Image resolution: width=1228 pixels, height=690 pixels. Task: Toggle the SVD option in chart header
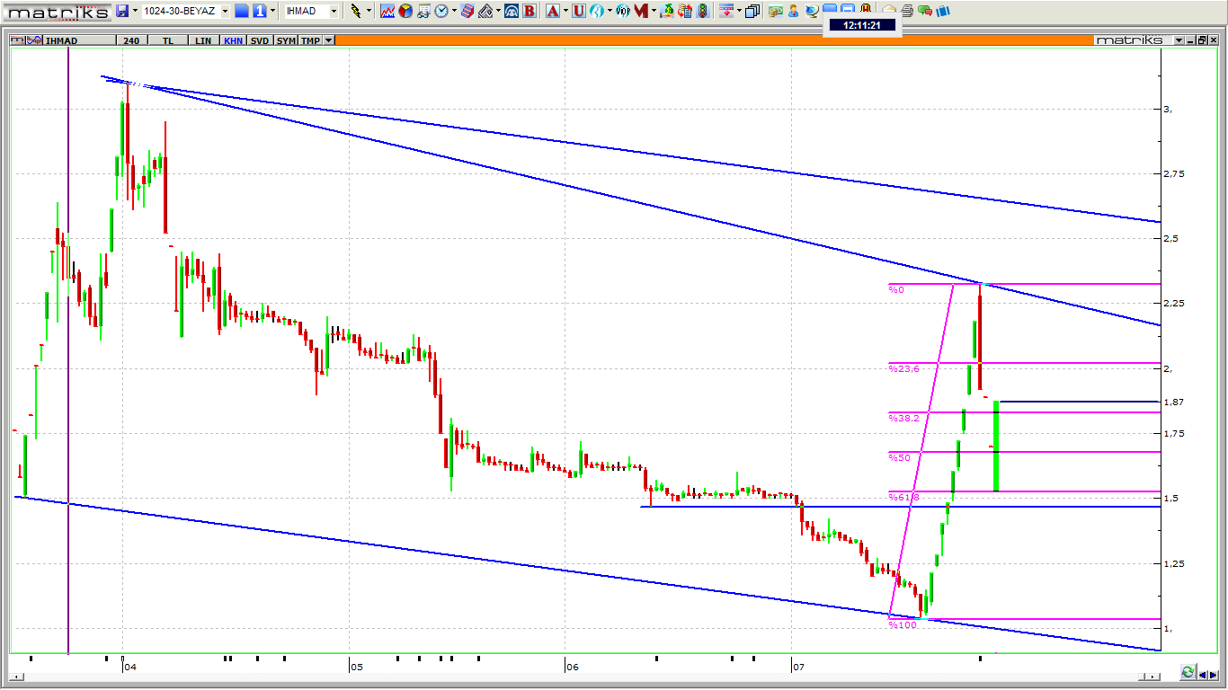click(x=259, y=40)
